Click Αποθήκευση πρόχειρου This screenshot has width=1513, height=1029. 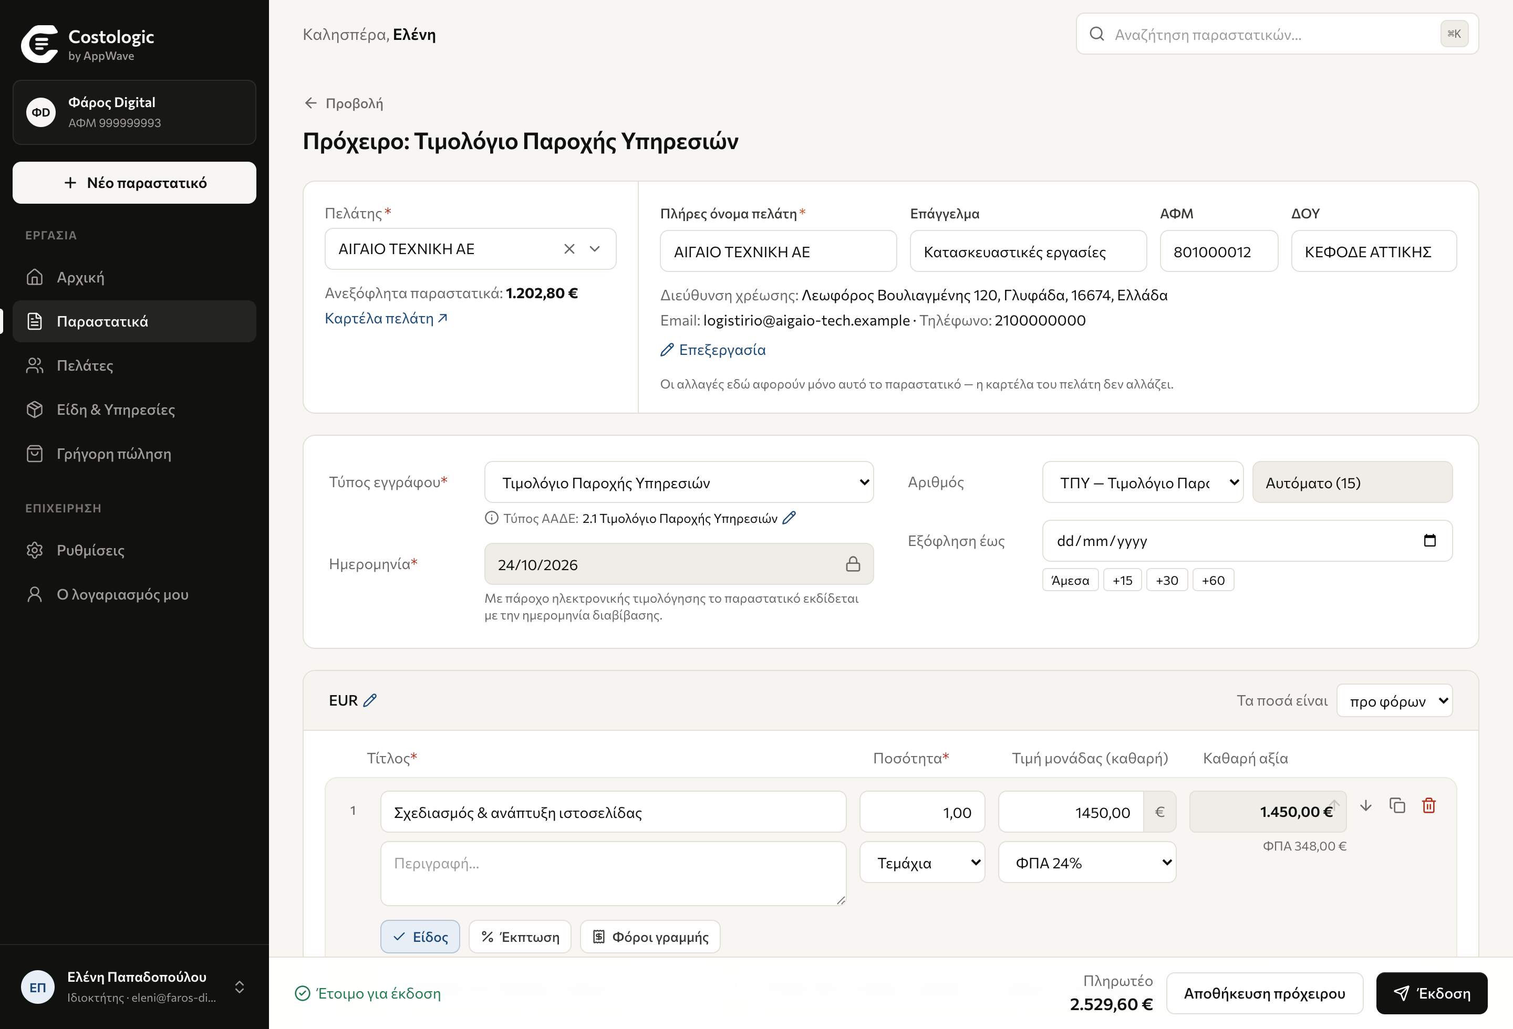click(1265, 993)
